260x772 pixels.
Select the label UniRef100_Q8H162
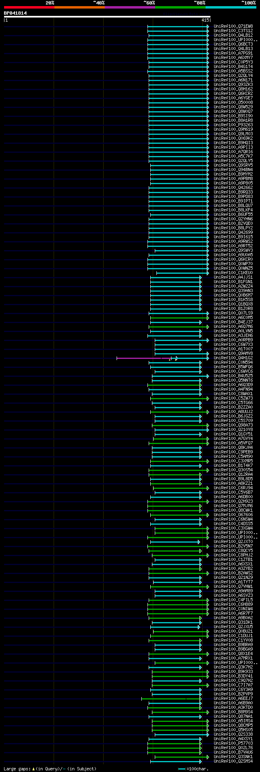[x=233, y=89]
